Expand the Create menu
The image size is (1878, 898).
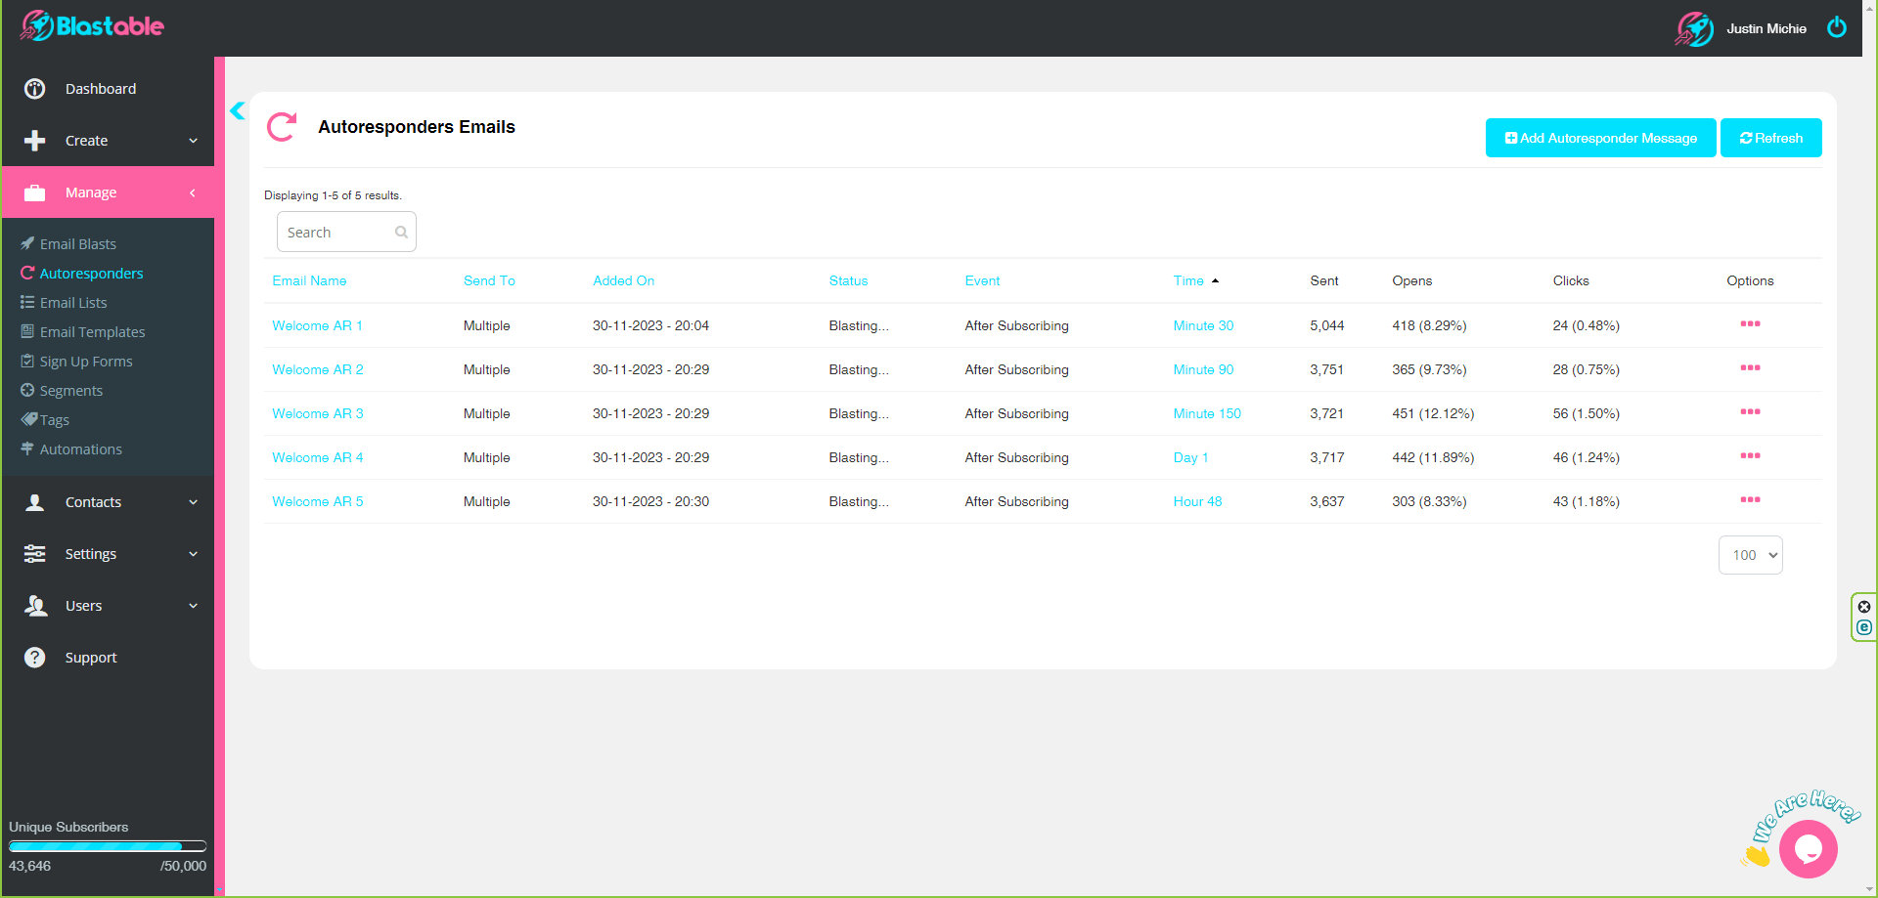coord(108,141)
